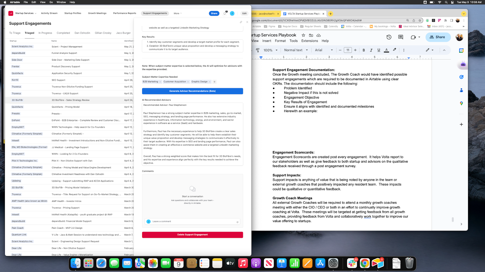Open the Arial font dropdown

pos(324,50)
